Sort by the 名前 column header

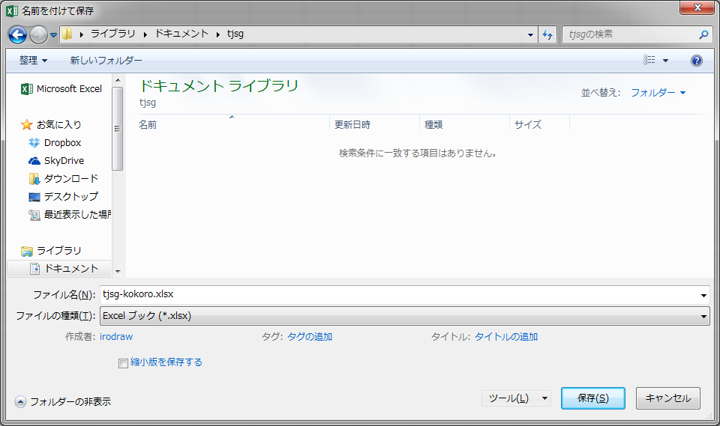click(232, 124)
